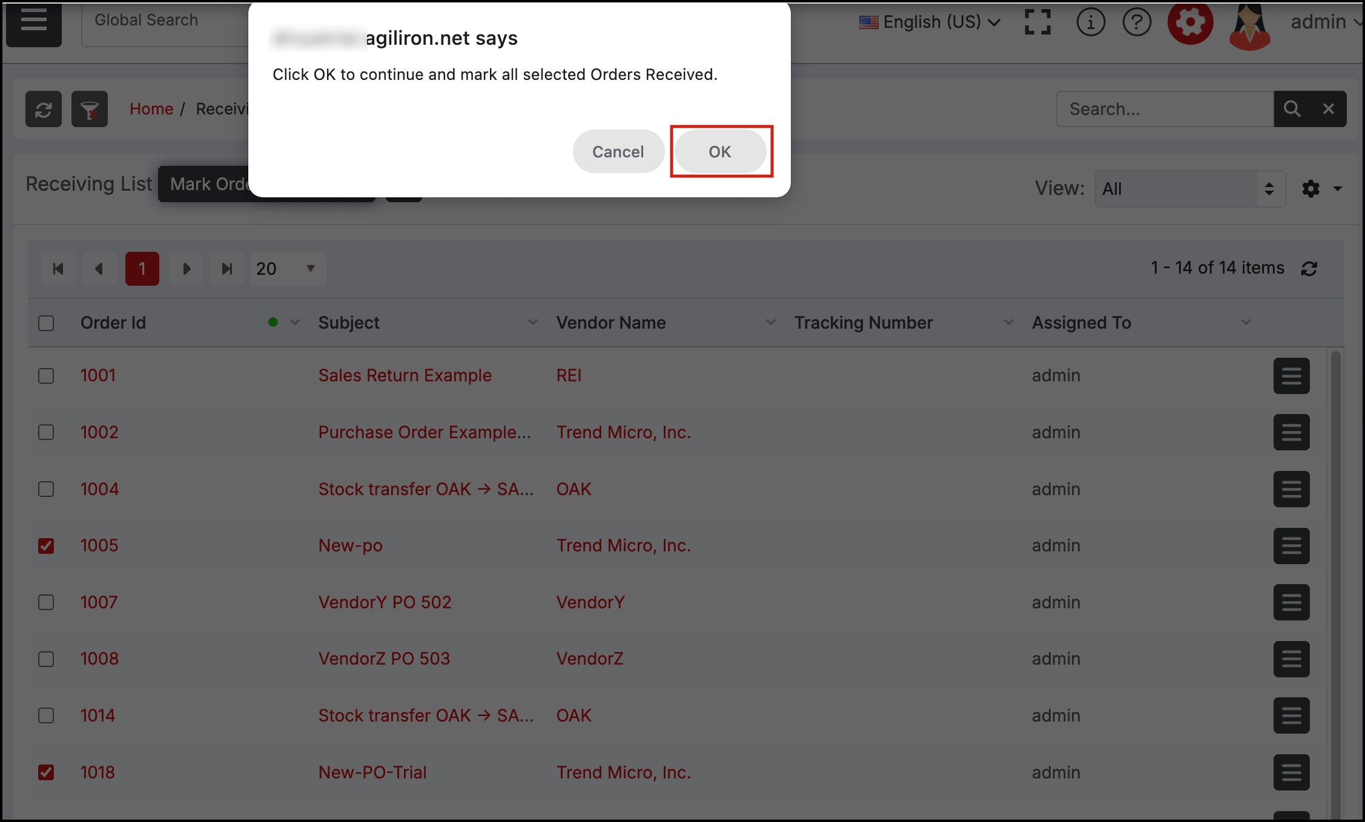
Task: Check the box for order 1014
Action: click(46, 715)
